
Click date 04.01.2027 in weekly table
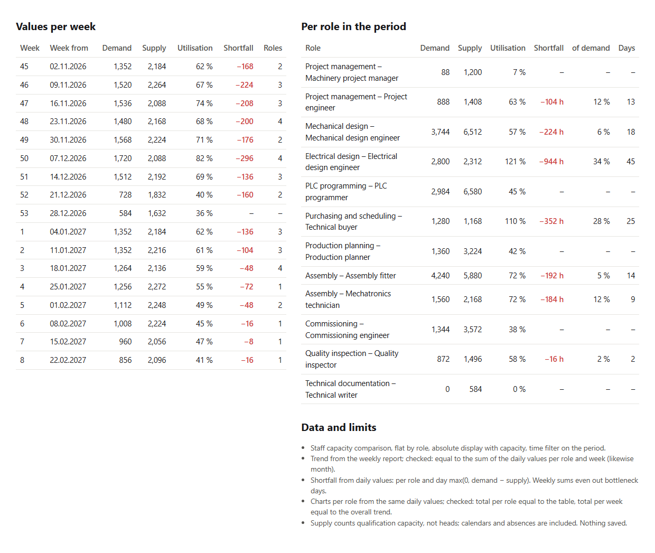68,232
